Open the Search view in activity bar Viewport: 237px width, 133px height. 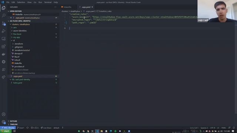(x=4, y=16)
